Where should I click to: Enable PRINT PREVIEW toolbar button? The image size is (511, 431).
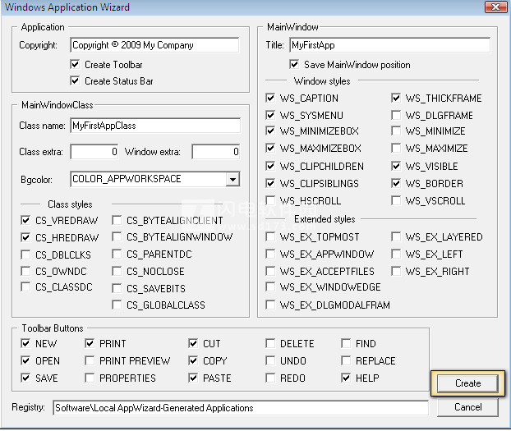tap(90, 360)
